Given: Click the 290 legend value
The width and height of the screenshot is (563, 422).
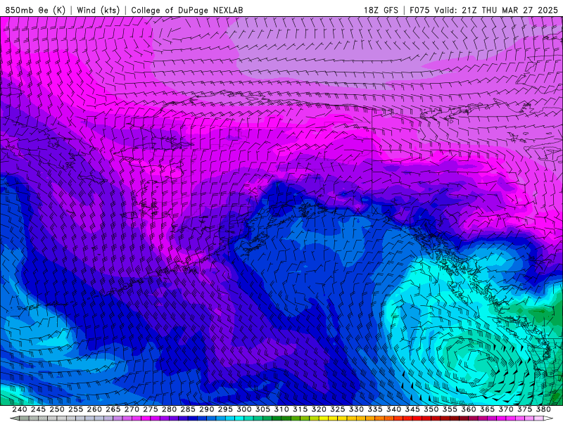Looking at the screenshot, I should [206, 409].
